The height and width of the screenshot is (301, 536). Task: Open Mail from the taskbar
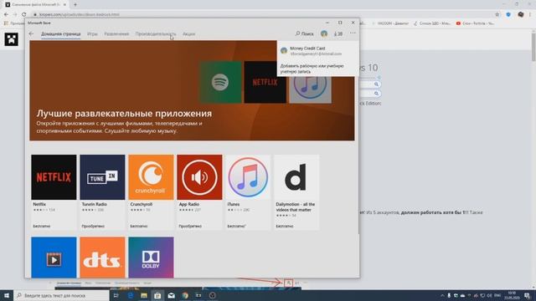tap(171, 295)
